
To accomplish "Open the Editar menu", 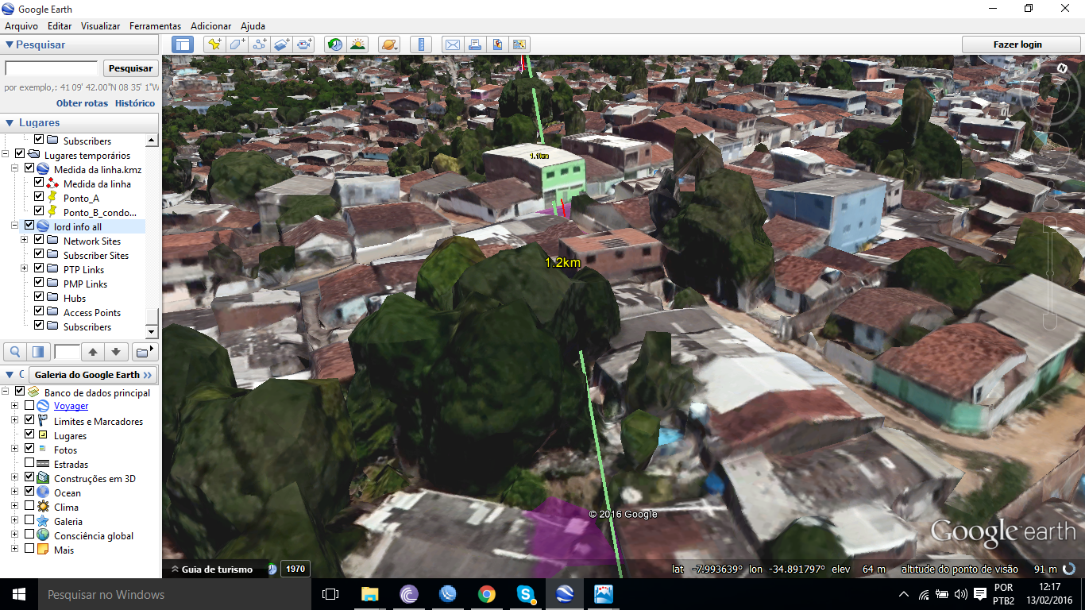I will [60, 26].
